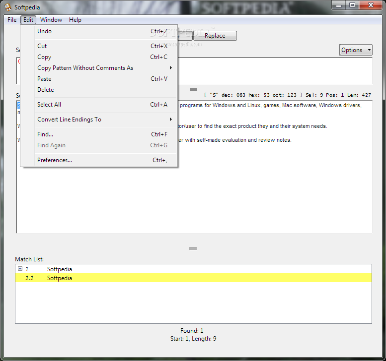Click the 'Start: 1, Length: 9' text
This screenshot has width=386, height=361.
coord(193,339)
